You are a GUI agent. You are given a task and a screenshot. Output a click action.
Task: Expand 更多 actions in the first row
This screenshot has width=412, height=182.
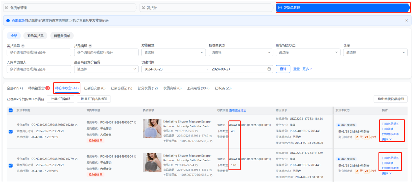pos(387,139)
